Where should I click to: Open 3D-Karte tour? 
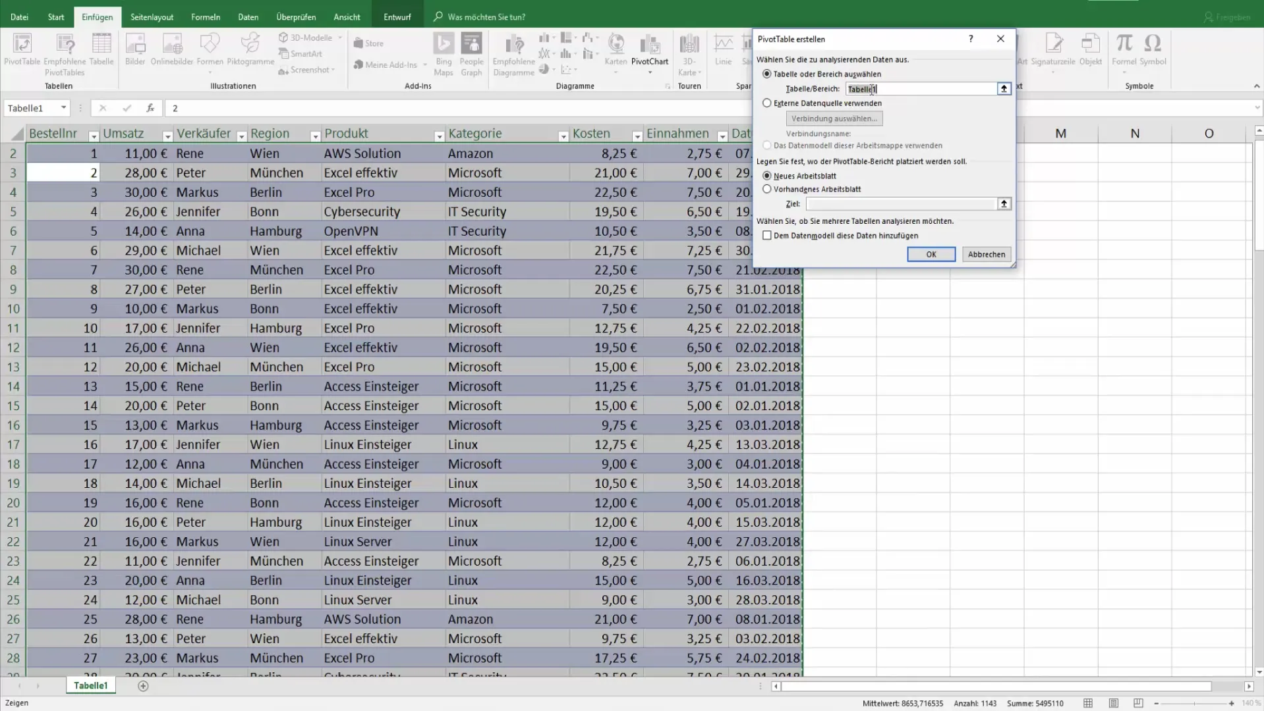(x=689, y=54)
